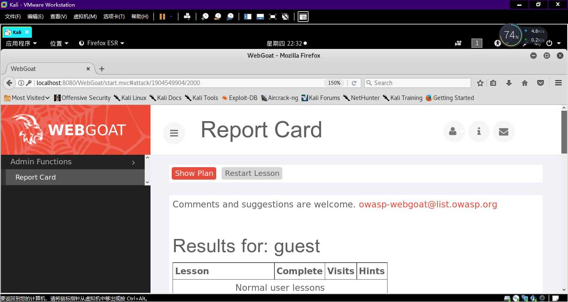The width and height of the screenshot is (568, 302).
Task: Open Most Visited bookmarks dropdown
Action: [x=27, y=98]
